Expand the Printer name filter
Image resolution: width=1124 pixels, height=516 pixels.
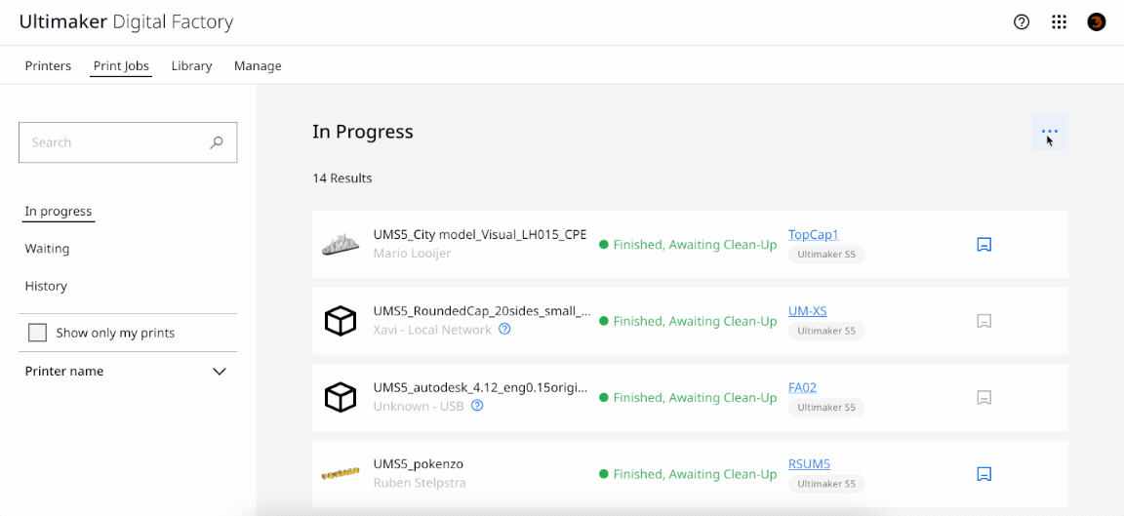point(220,372)
